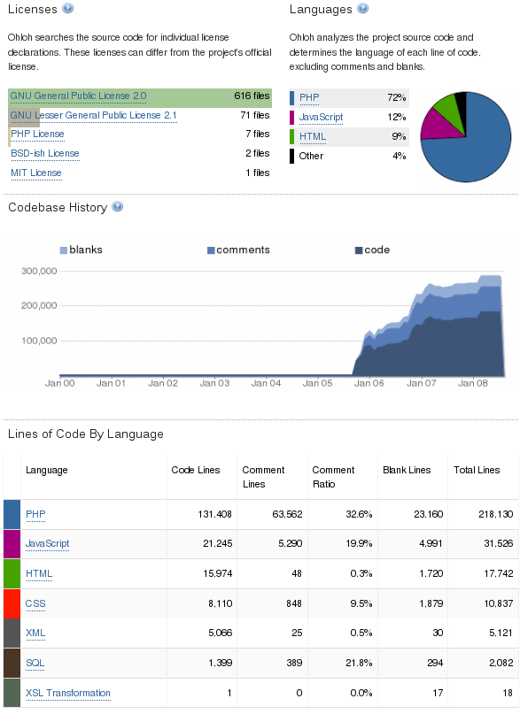Open PHP link in Lines of Code table
The height and width of the screenshot is (714, 520).
click(35, 514)
